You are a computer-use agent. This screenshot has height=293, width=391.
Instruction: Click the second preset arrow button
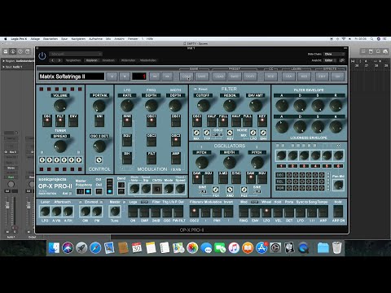[x=125, y=77]
